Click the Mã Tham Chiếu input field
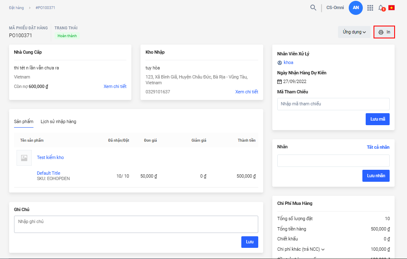Image resolution: width=407 pixels, height=259 pixels. [x=333, y=104]
